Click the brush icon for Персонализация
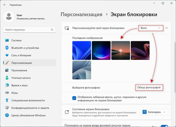 pos(7,63)
